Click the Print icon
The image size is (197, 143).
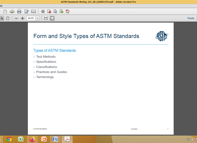(19, 11)
